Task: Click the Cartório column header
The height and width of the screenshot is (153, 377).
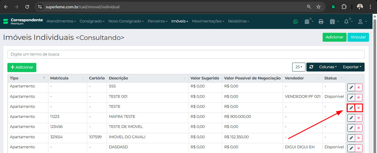Action: pyautogui.click(x=97, y=78)
